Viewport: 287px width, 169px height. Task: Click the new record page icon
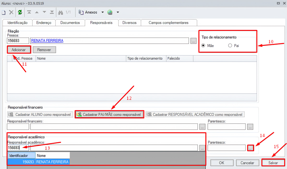pyautogui.click(x=4, y=12)
